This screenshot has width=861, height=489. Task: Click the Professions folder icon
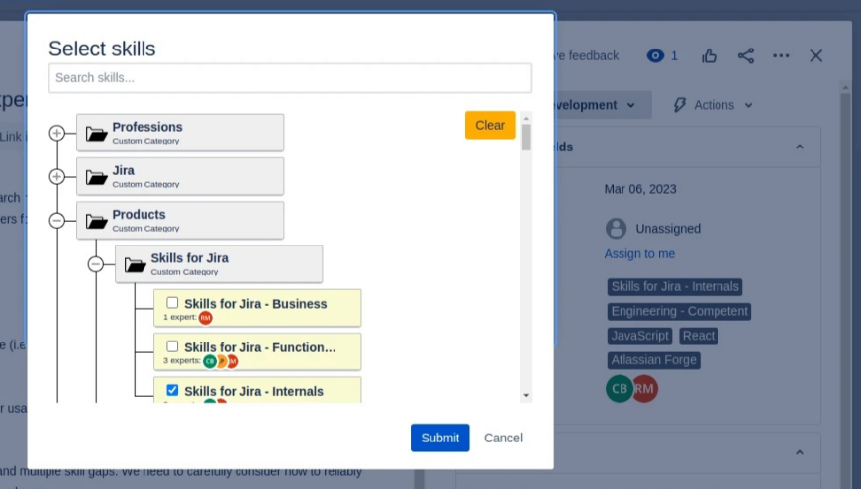click(x=96, y=134)
